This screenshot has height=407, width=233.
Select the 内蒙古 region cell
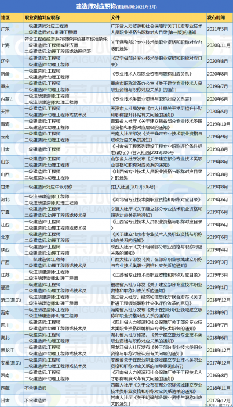click(x=12, y=99)
